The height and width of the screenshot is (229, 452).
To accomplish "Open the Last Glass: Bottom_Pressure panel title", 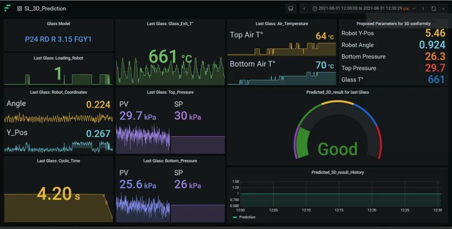I will 170,161.
